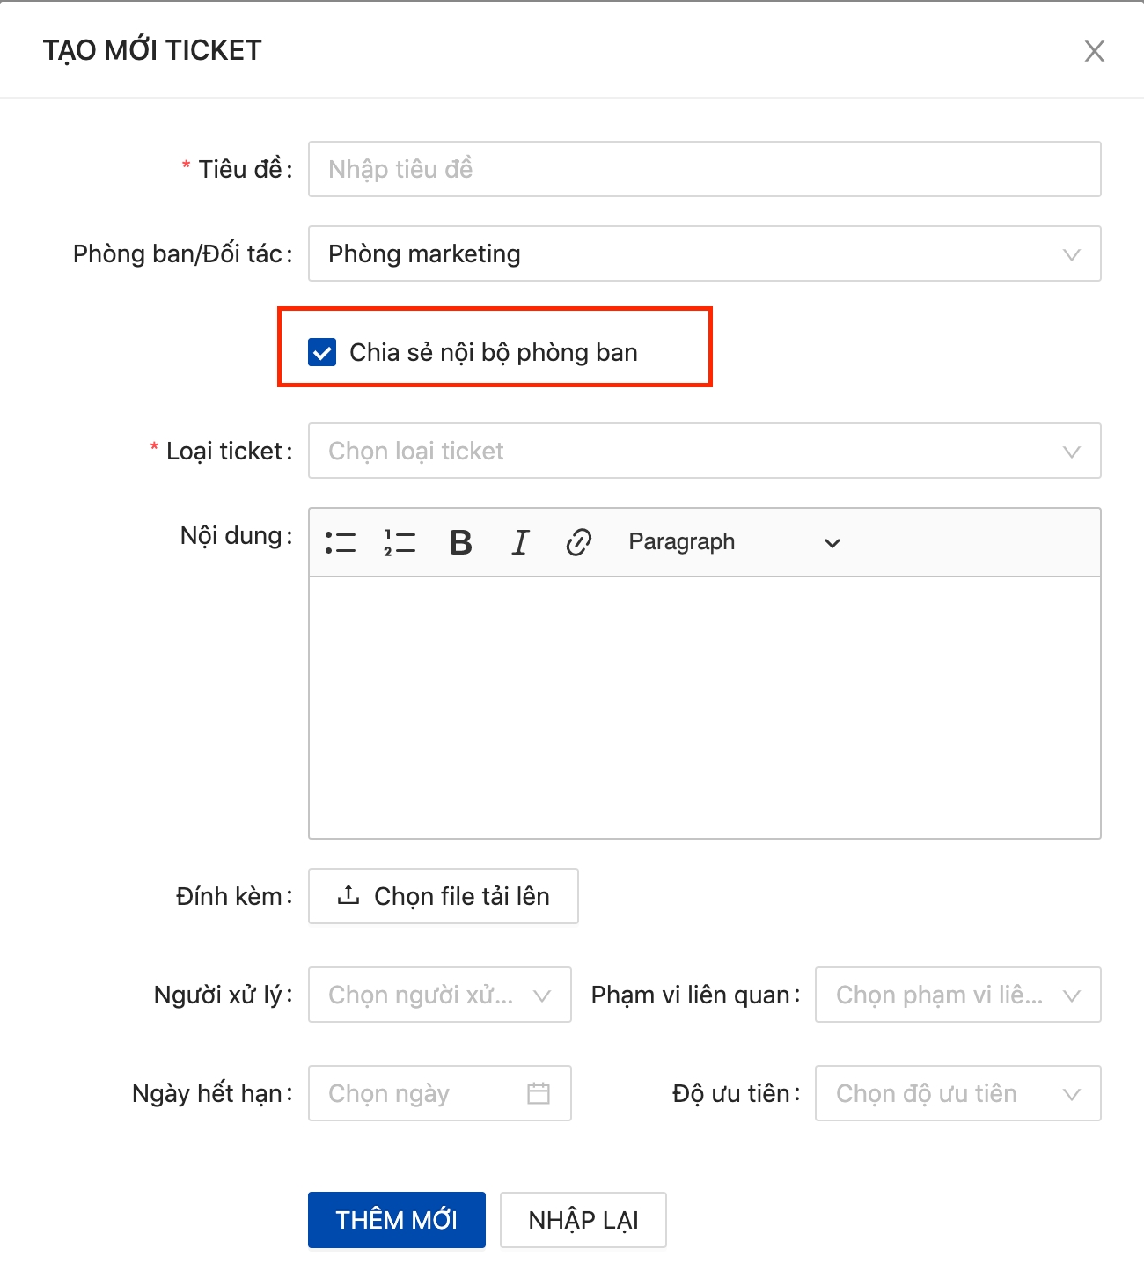Close the create ticket dialog

click(1094, 51)
